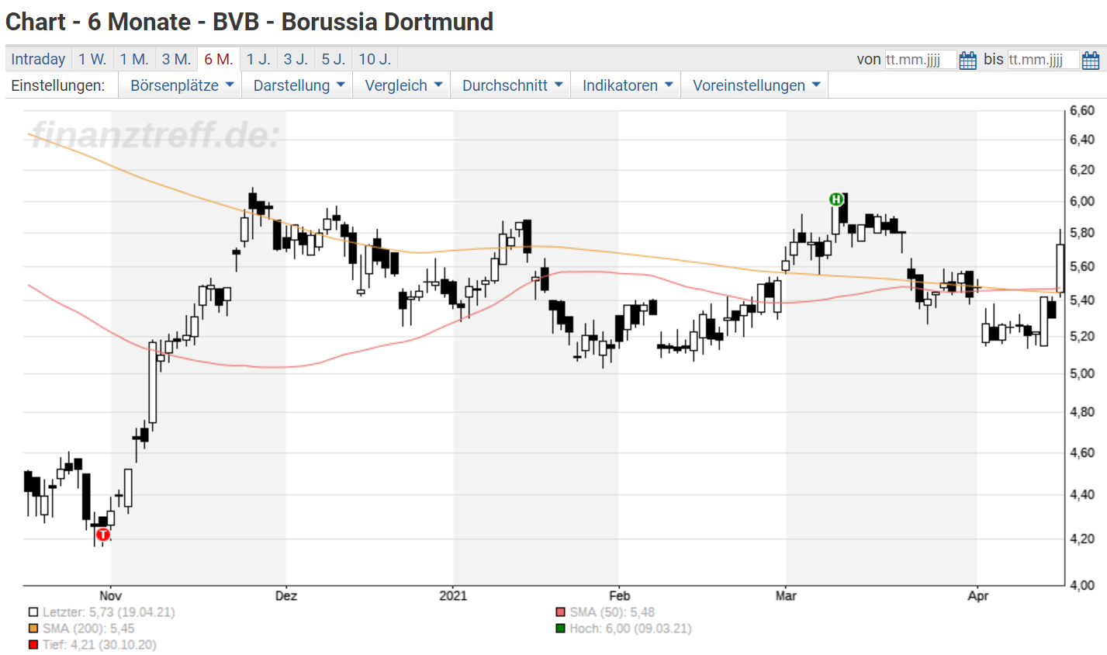Focus the 'bis' end date input field

pyautogui.click(x=1043, y=60)
